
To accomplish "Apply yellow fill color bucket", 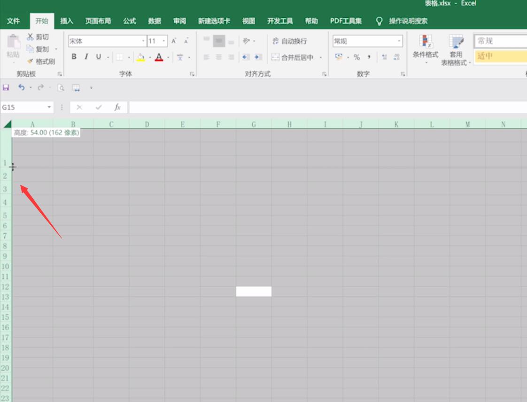I will pyautogui.click(x=140, y=57).
